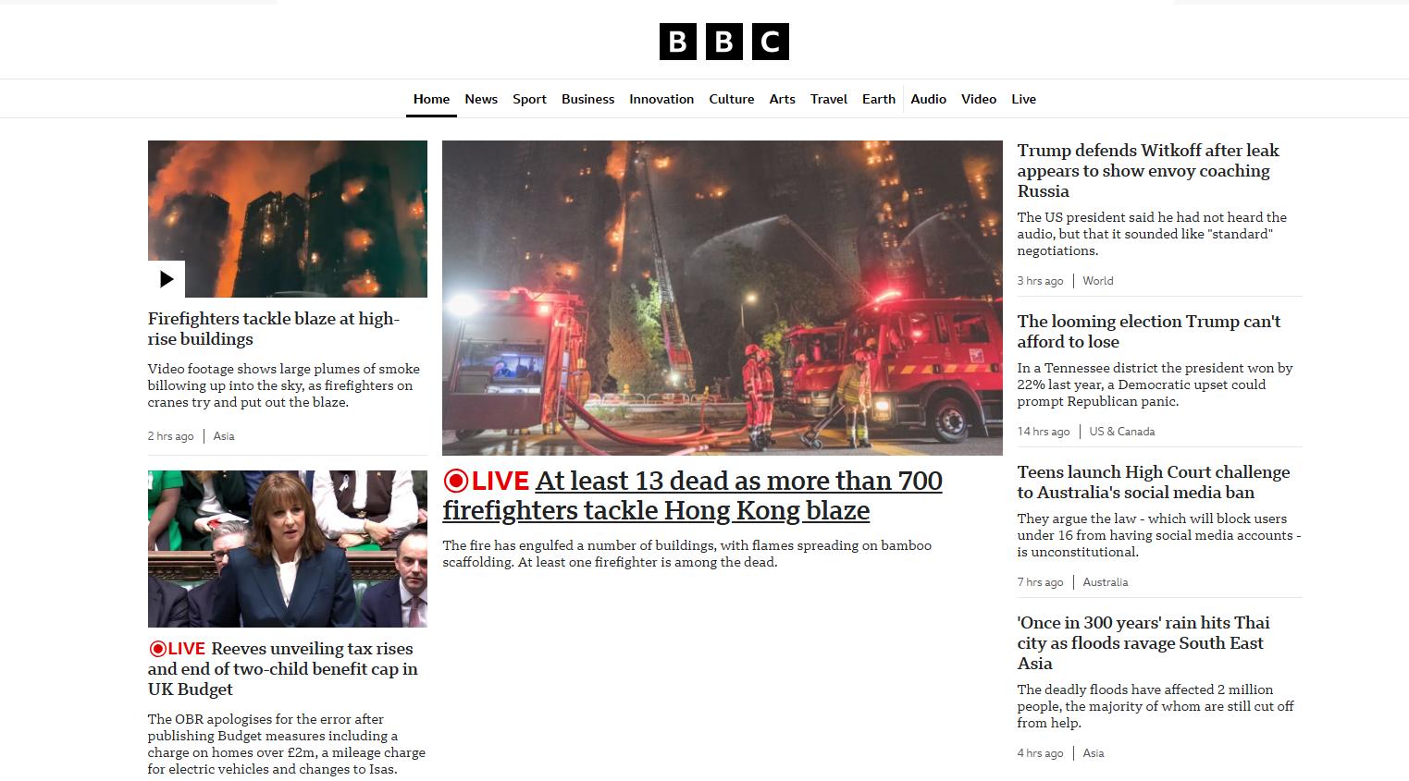Open the Home tab
The image size is (1409, 781).
click(x=431, y=99)
